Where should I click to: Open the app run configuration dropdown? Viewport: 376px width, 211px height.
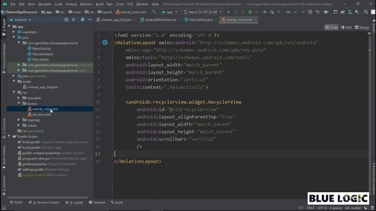point(169,12)
